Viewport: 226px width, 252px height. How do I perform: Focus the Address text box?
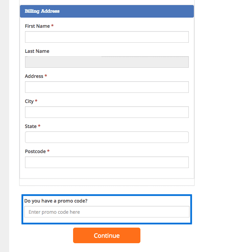pos(107,87)
